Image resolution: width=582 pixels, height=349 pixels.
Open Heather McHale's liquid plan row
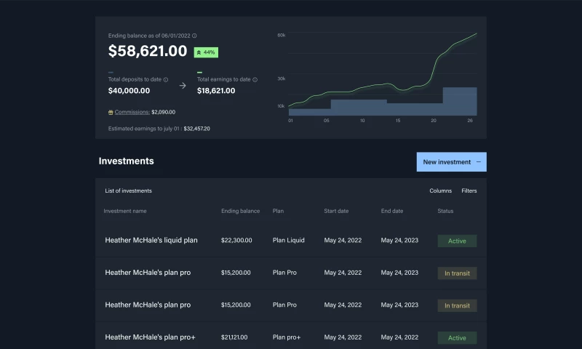click(151, 240)
